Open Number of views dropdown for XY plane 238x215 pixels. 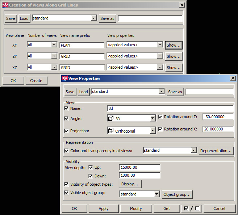[x=54, y=45]
